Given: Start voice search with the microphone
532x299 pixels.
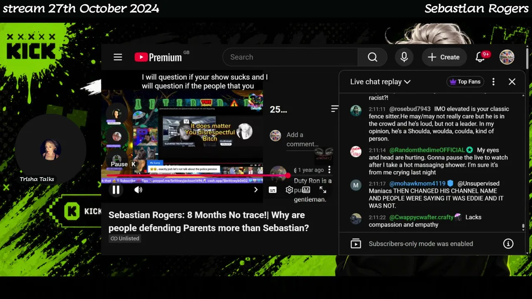Looking at the screenshot, I should 404,57.
